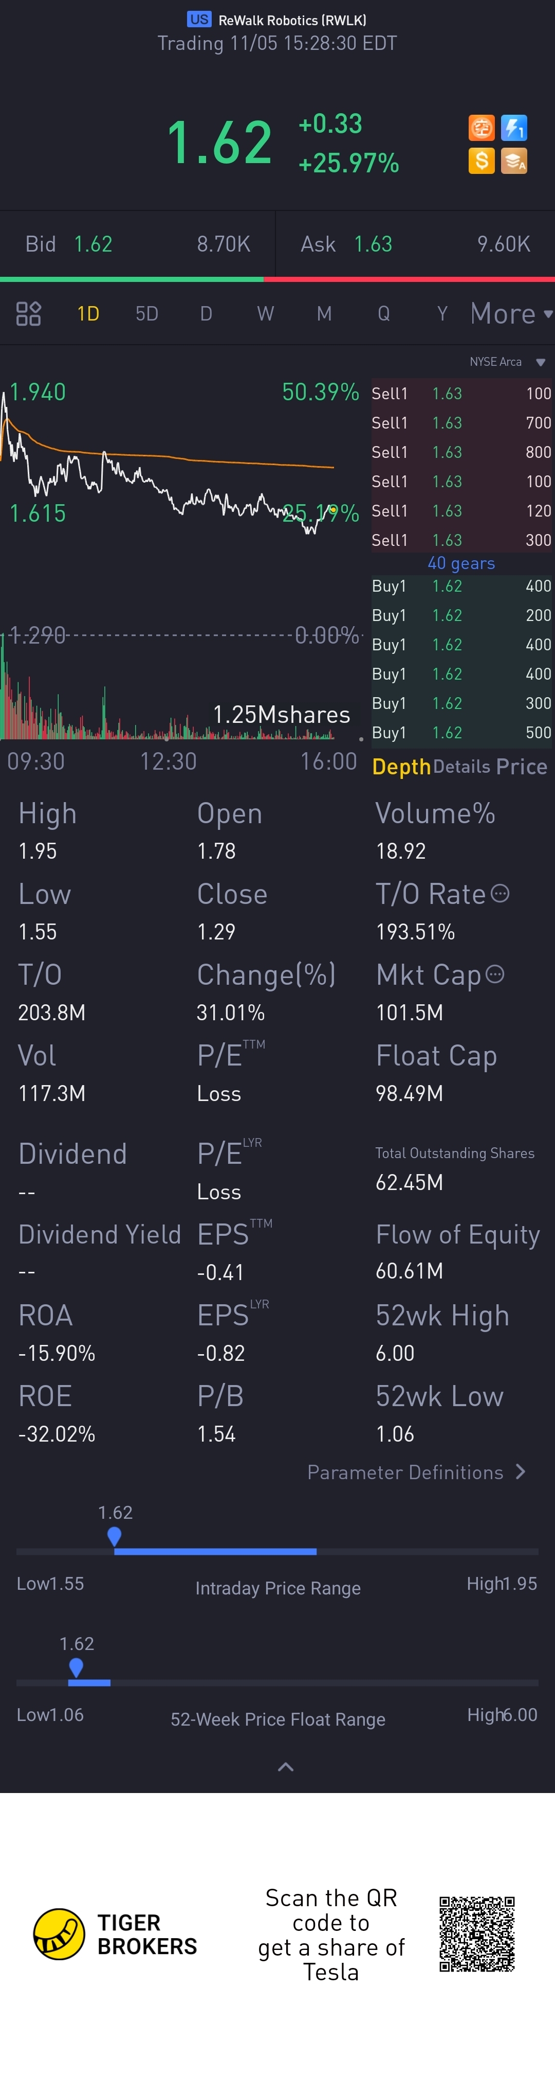Tap the blue lightning bolt badge

pos(514,127)
